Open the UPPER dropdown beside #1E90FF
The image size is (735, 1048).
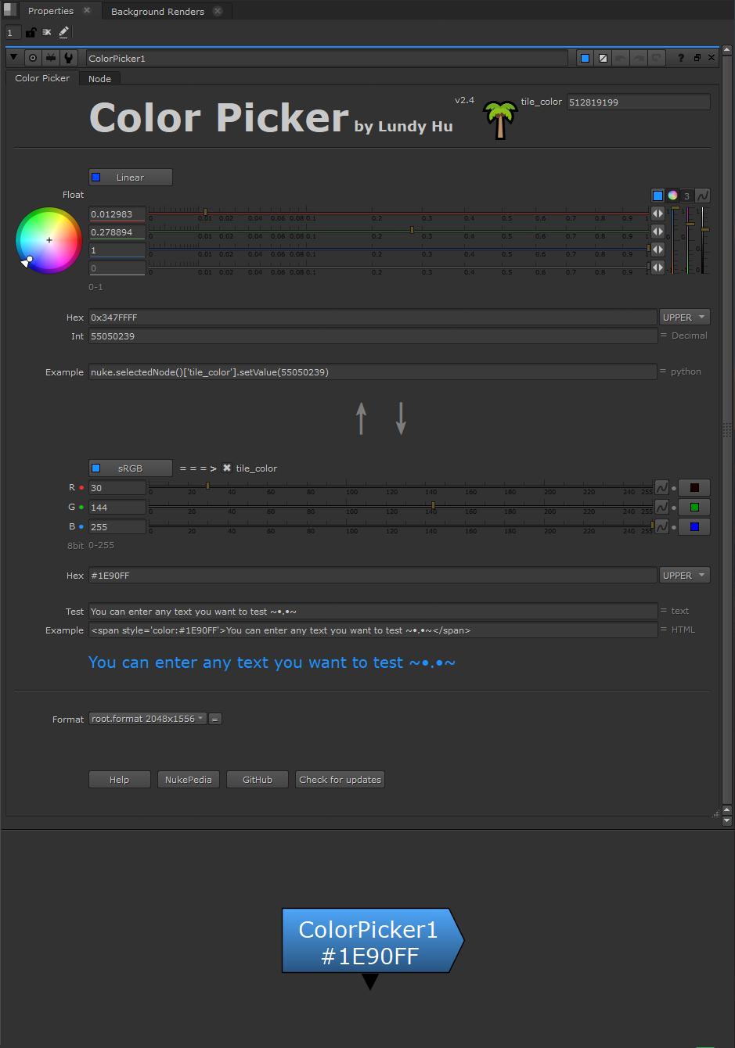[685, 576]
